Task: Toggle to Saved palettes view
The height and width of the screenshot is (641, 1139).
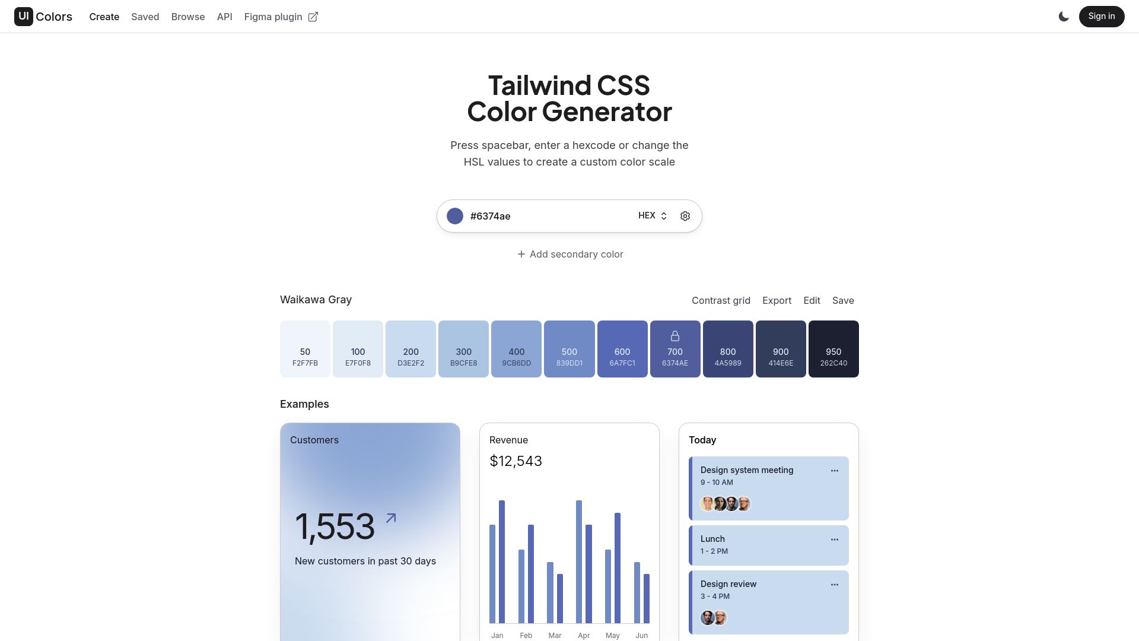Action: tap(145, 17)
